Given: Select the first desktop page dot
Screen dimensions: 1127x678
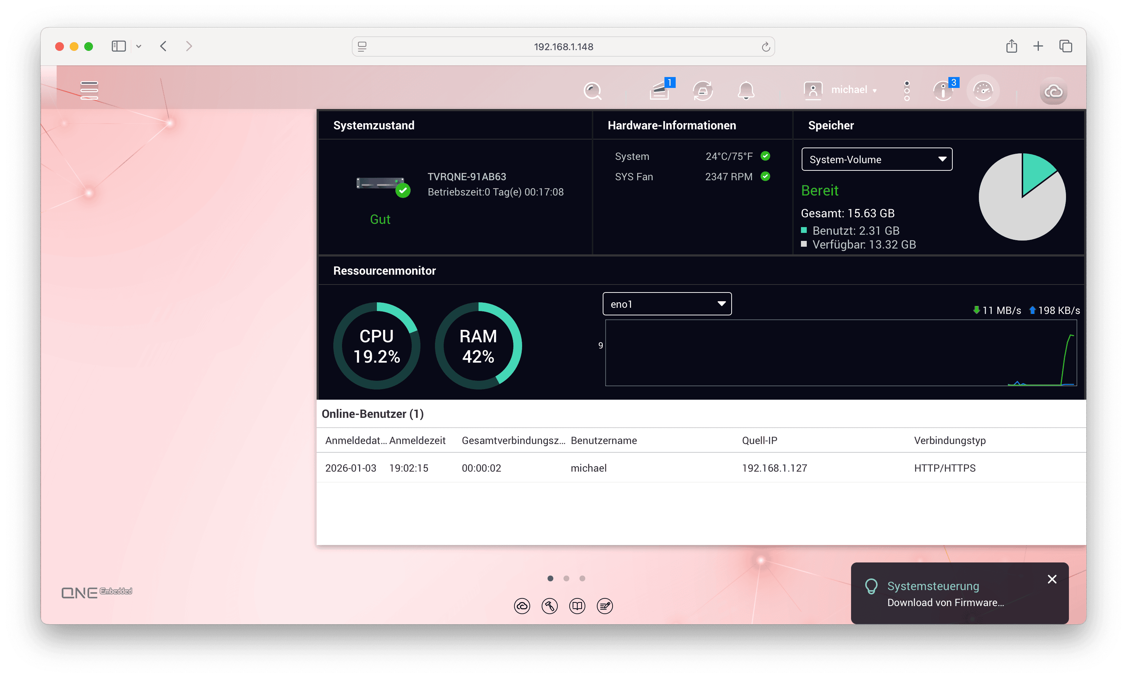Looking at the screenshot, I should point(550,578).
